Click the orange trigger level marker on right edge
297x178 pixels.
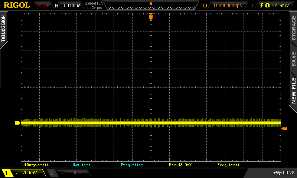coord(284,128)
